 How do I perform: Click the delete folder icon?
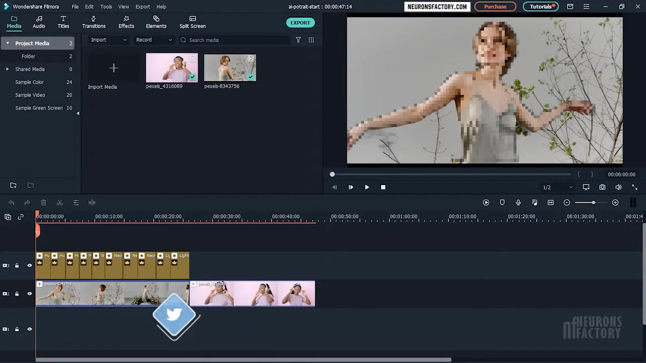(x=30, y=186)
